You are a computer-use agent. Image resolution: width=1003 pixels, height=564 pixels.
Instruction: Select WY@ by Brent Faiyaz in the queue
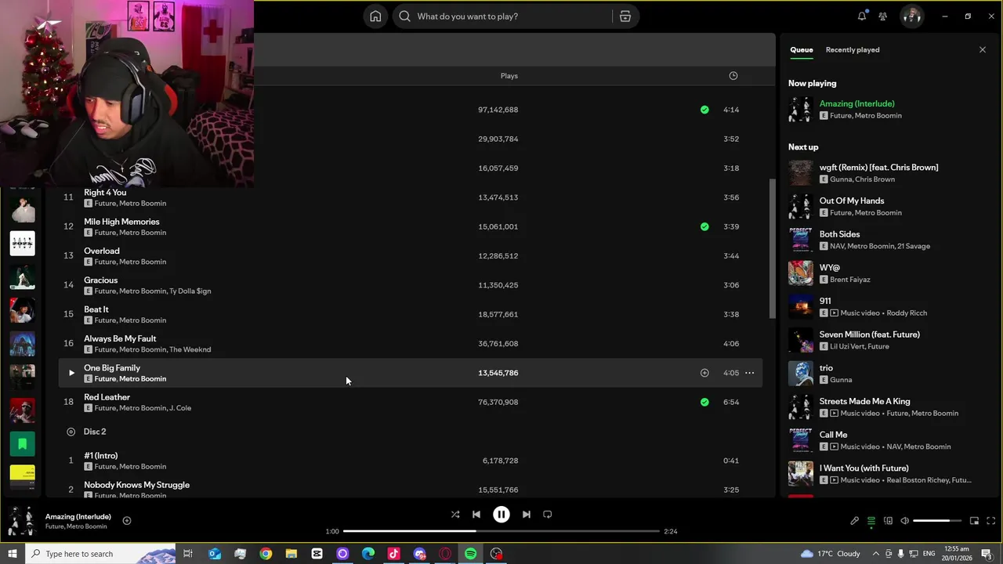pyautogui.click(x=830, y=268)
